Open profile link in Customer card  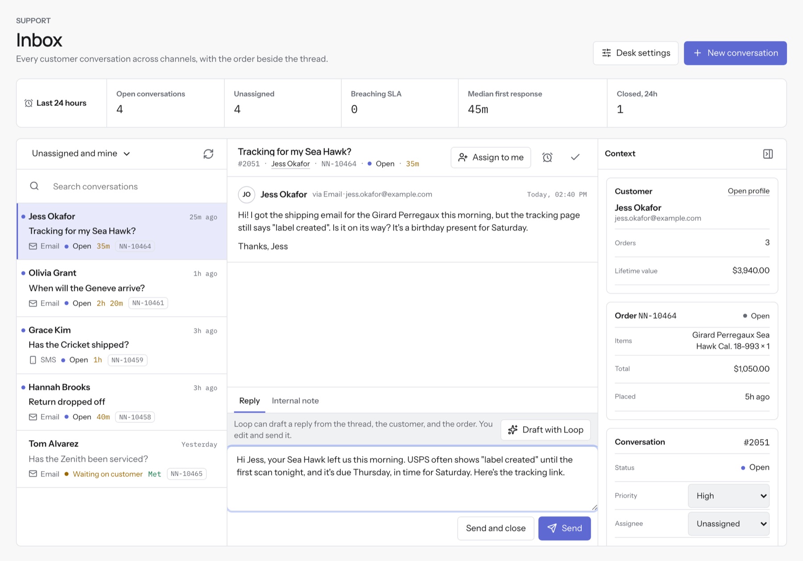coord(749,191)
